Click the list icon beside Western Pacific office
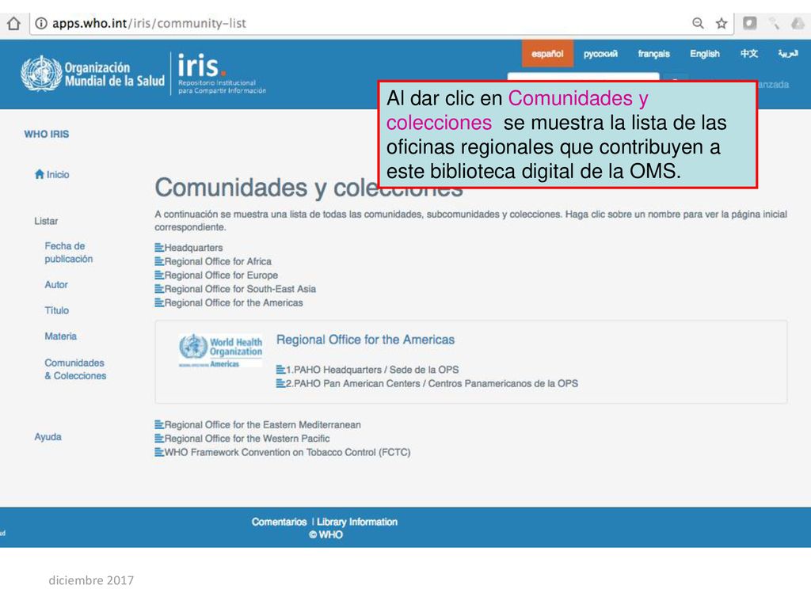The height and width of the screenshot is (608, 811). tap(158, 439)
